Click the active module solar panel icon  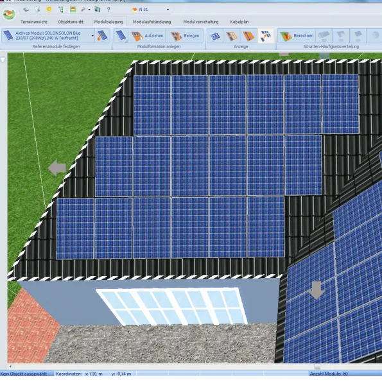point(8,35)
